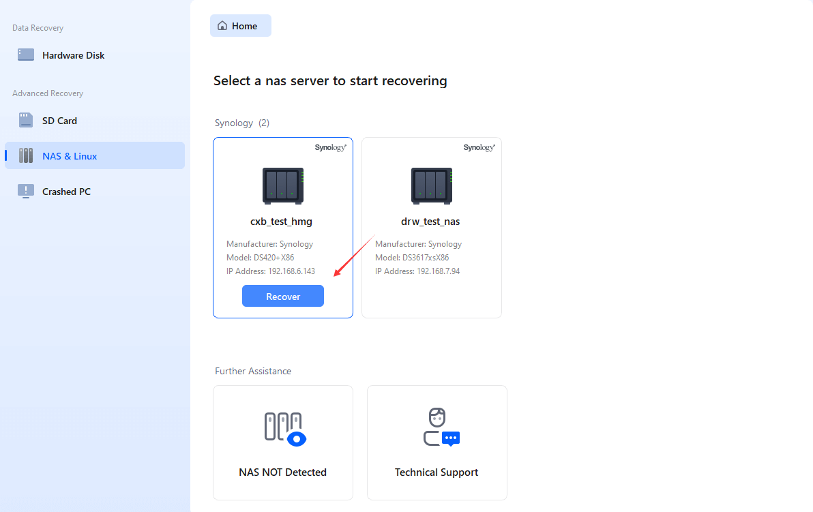Click the drw_test_nas NAS device icon
Image resolution: width=813 pixels, height=512 pixels.
pyautogui.click(x=431, y=185)
